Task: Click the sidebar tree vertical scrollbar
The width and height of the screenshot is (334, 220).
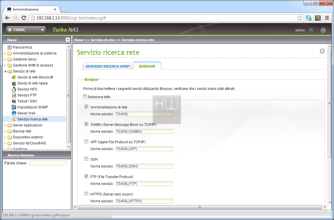Action: 69,96
